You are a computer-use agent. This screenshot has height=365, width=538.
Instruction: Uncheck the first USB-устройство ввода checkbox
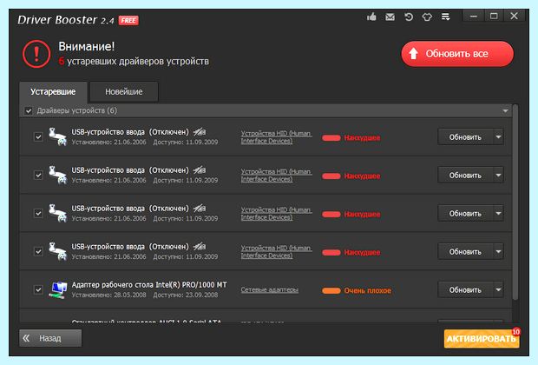(38, 136)
